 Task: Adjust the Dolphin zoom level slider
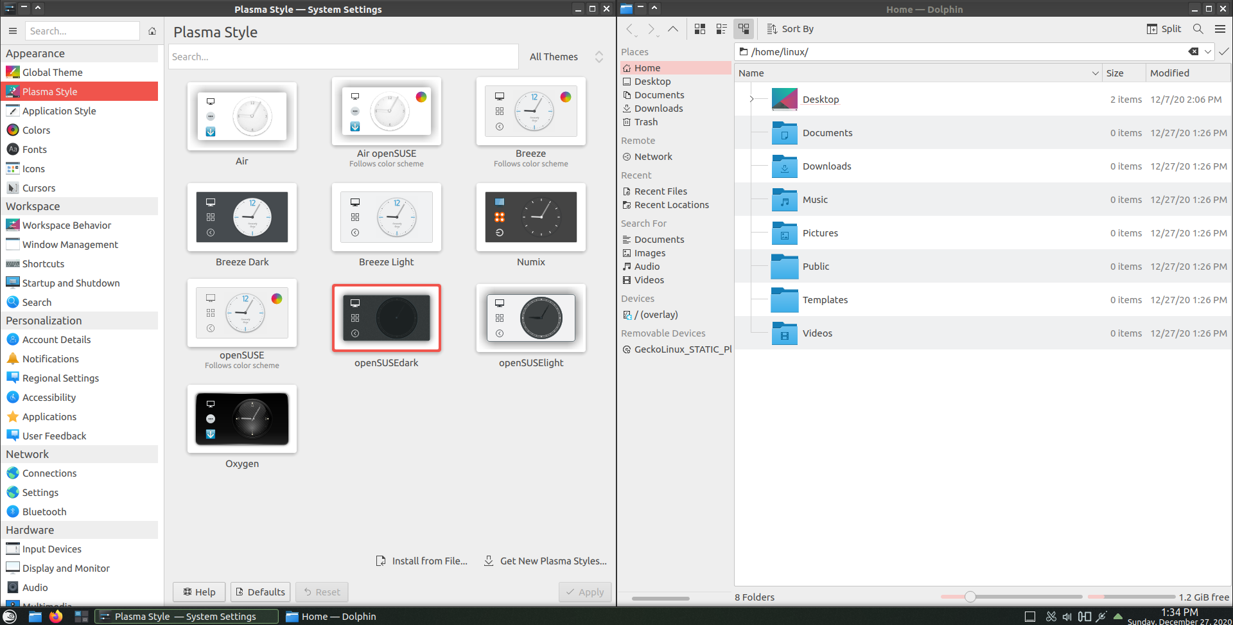[x=970, y=597]
